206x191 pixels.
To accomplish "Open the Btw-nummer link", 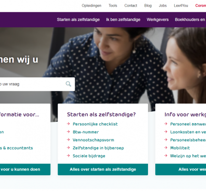I will tap(86, 132).
